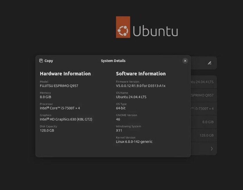Click the System Details title text

(113, 61)
